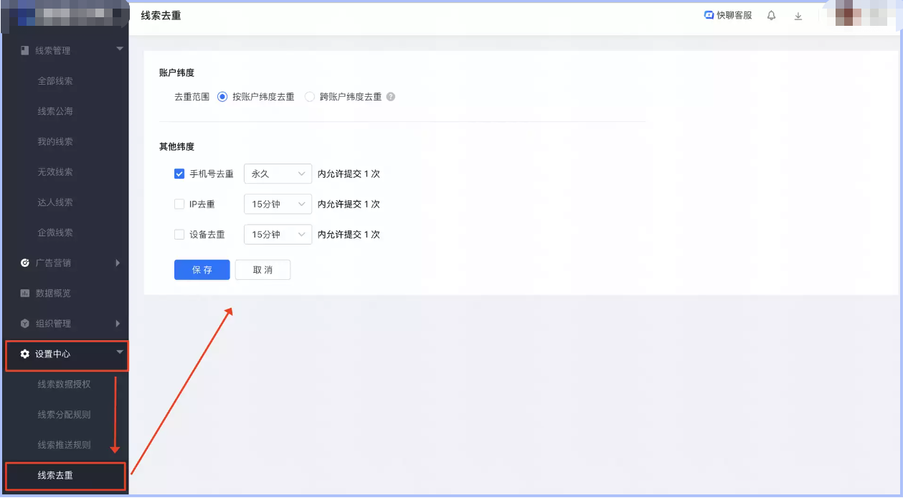The width and height of the screenshot is (903, 498).
Task: Click the 保存 button
Action: [x=202, y=269]
